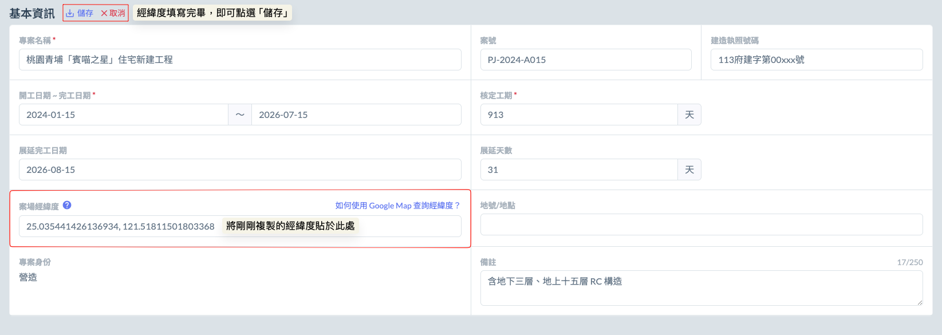Click the 完工日期 field showing 2026-07-15

pos(356,115)
